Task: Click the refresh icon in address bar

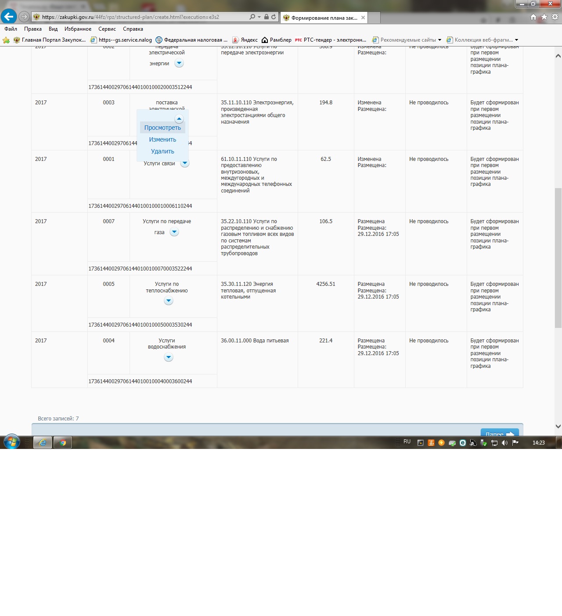Action: coord(274,17)
